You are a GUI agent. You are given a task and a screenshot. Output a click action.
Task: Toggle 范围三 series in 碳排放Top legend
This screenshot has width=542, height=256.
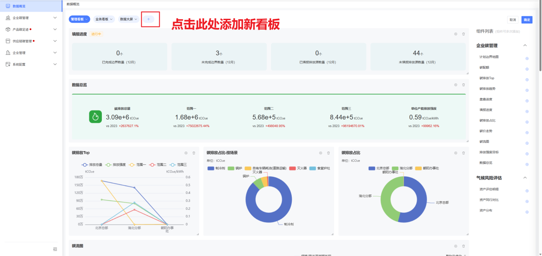[x=178, y=164]
